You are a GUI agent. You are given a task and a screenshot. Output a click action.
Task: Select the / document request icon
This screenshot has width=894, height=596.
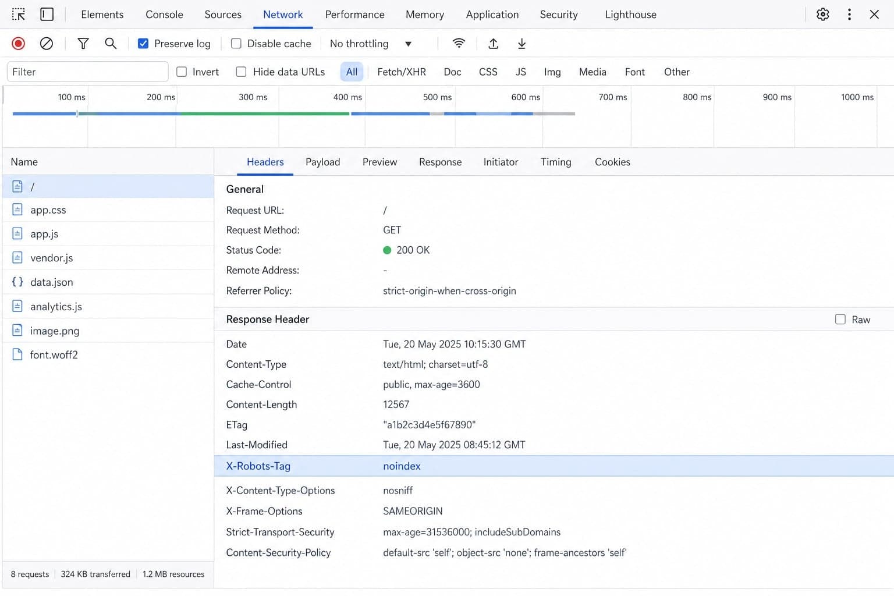(x=17, y=186)
